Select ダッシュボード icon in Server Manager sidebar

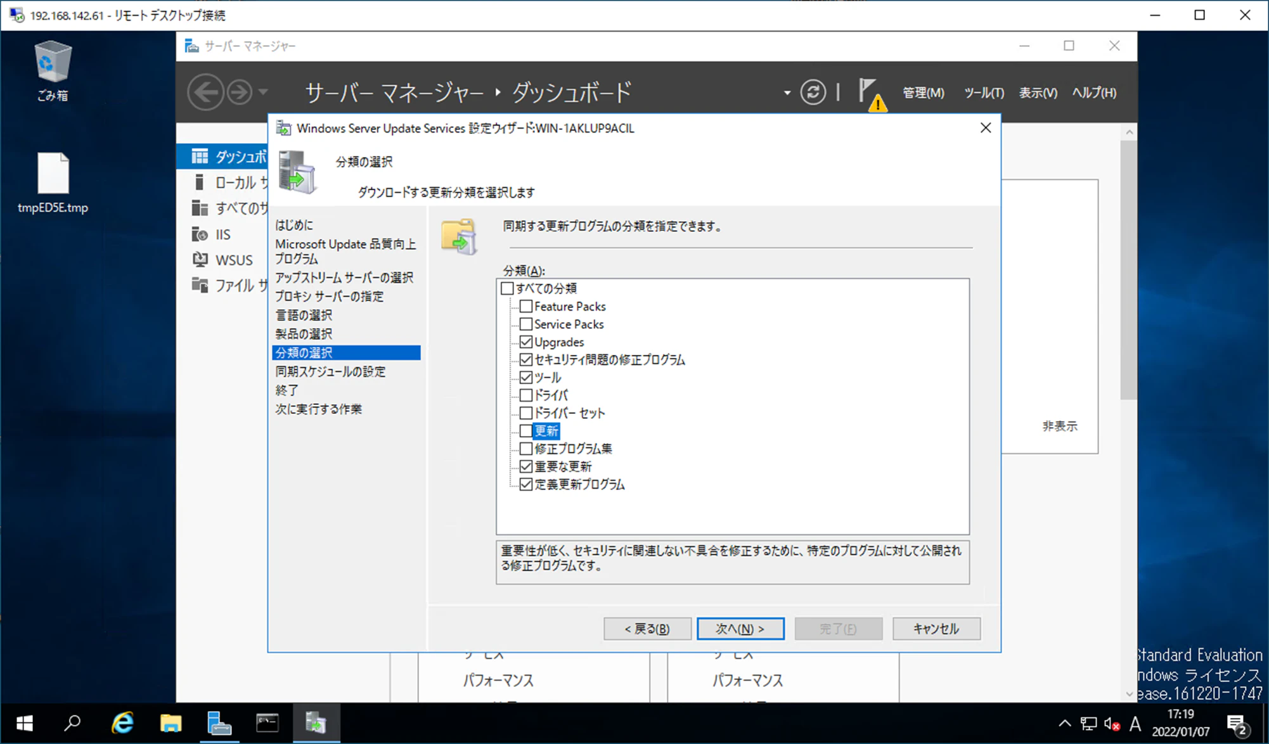pyautogui.click(x=200, y=156)
